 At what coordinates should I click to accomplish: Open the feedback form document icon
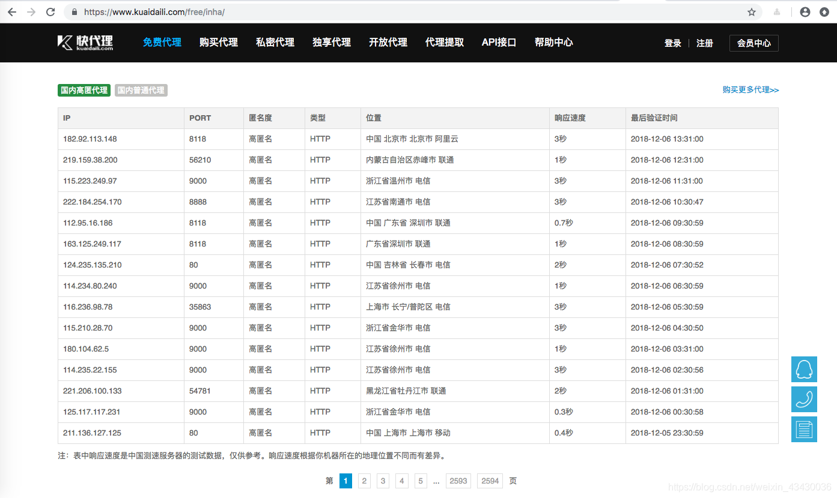tap(804, 429)
